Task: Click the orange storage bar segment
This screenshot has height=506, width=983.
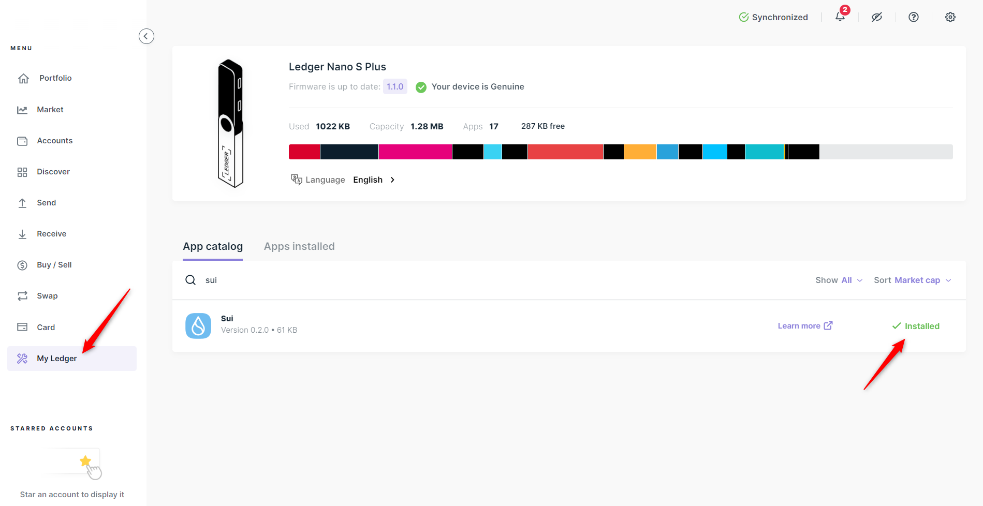Action: (x=640, y=152)
